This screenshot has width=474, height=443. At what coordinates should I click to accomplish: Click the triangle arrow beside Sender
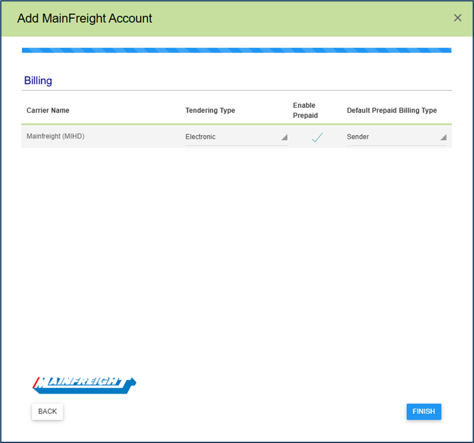coord(443,137)
